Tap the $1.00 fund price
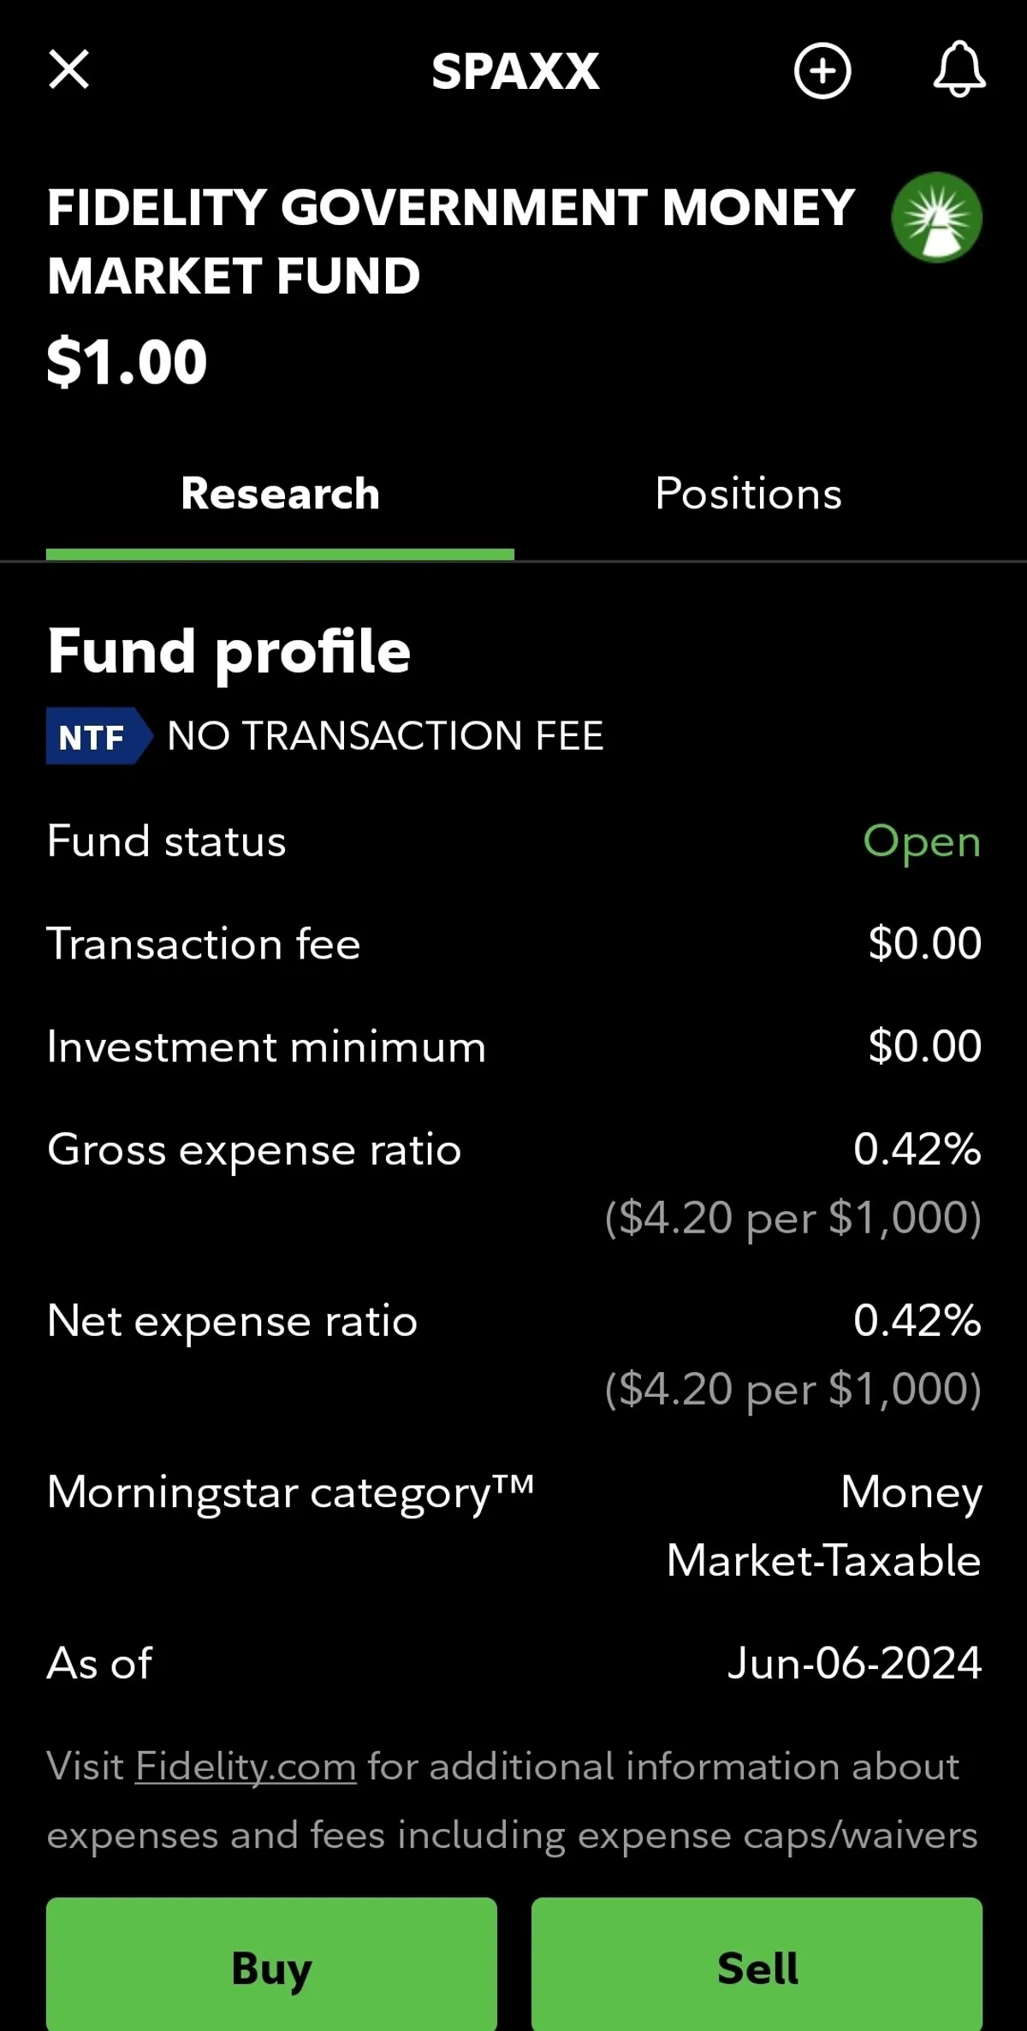The width and height of the screenshot is (1027, 2031). tap(127, 362)
